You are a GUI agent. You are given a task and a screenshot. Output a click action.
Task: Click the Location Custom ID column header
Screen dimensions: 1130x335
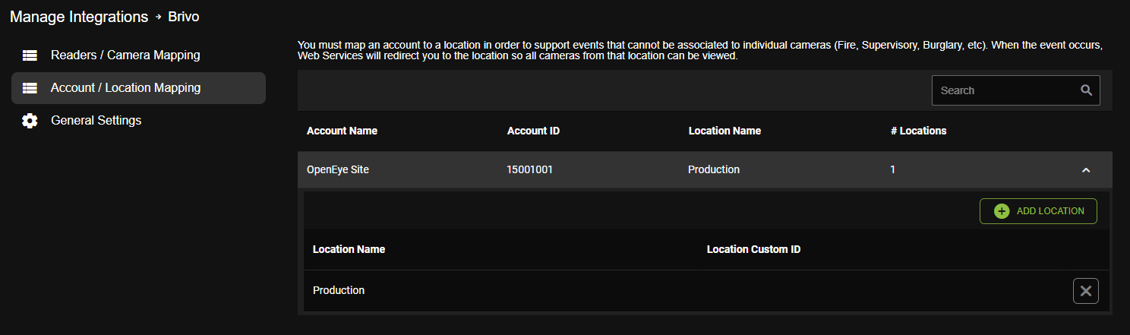pyautogui.click(x=753, y=249)
